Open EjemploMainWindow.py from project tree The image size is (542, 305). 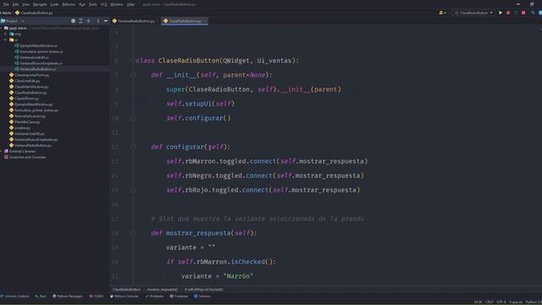[30, 104]
